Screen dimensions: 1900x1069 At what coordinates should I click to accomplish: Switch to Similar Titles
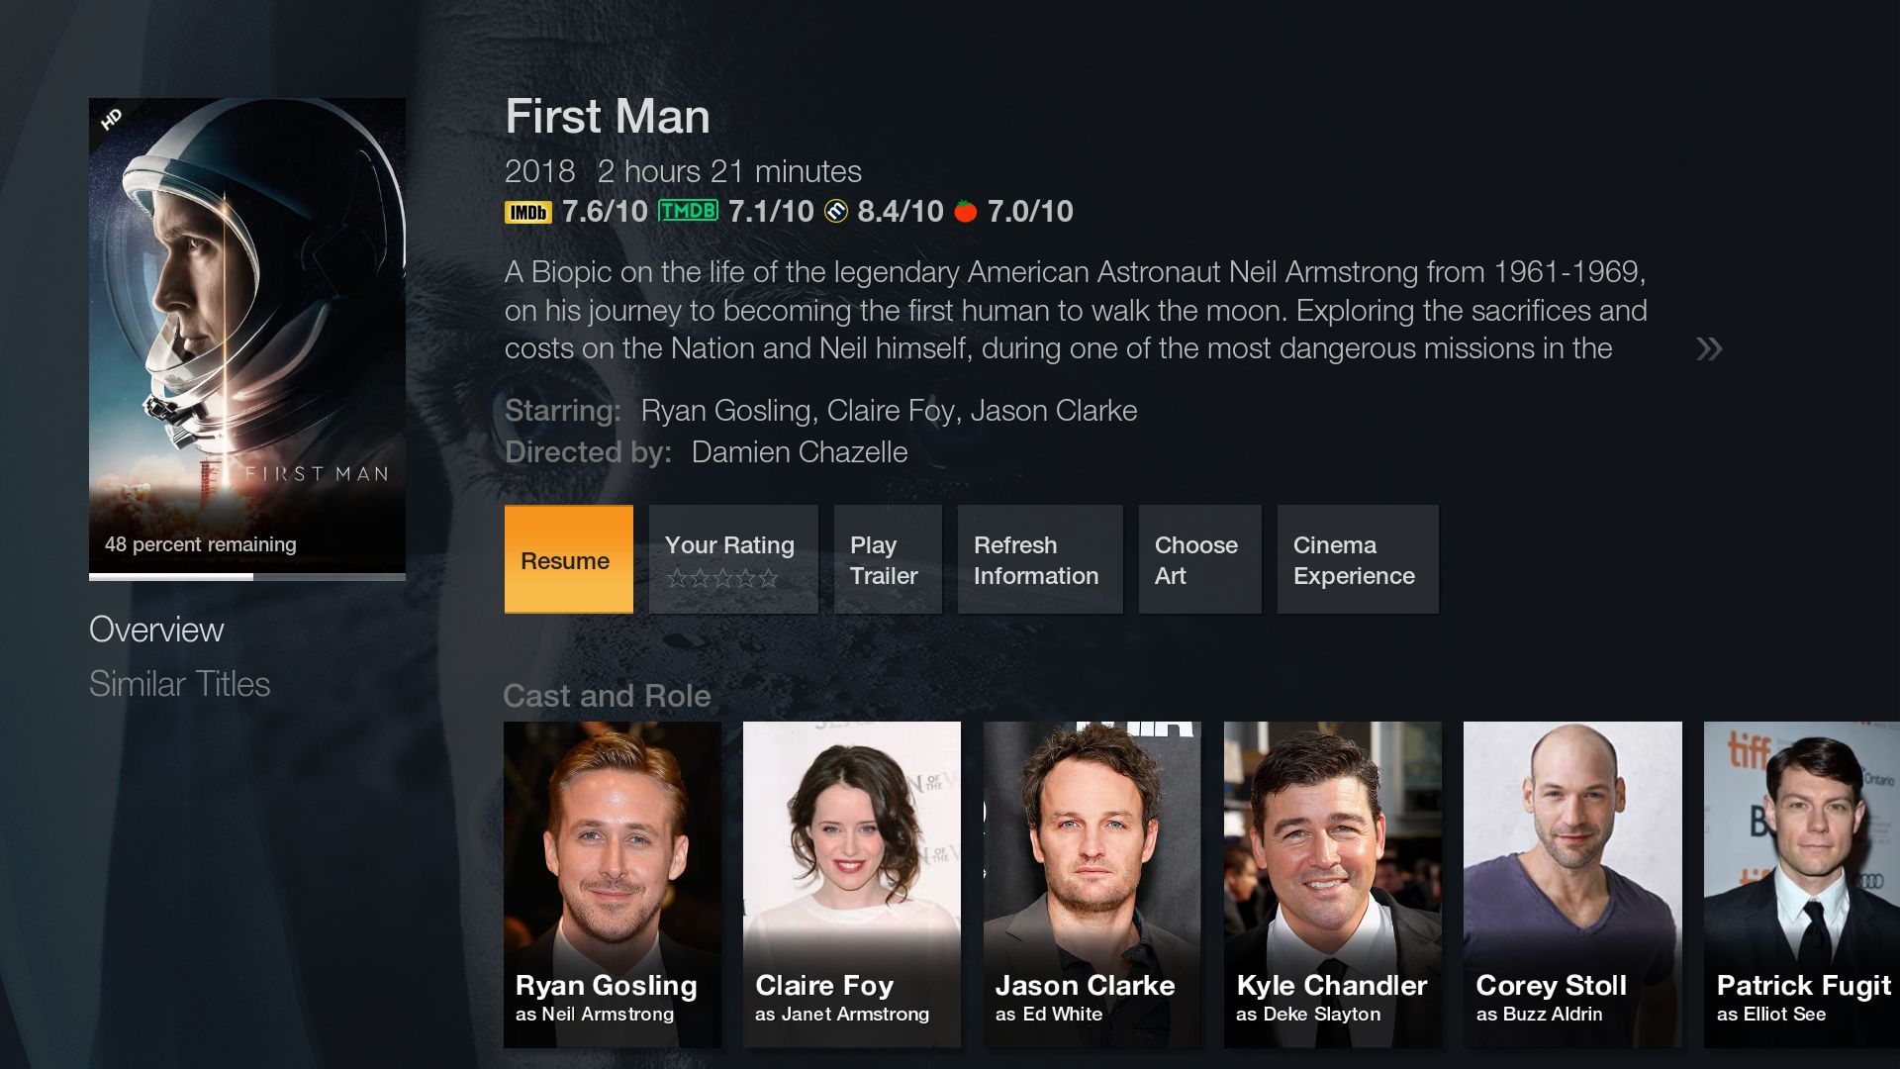[x=179, y=684]
